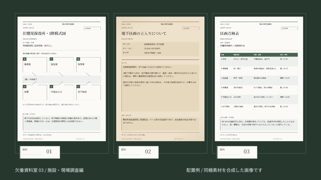The image size is (321, 180).
Task: Click the F badge on the 地下階段 room
Action: (x=78, y=87)
